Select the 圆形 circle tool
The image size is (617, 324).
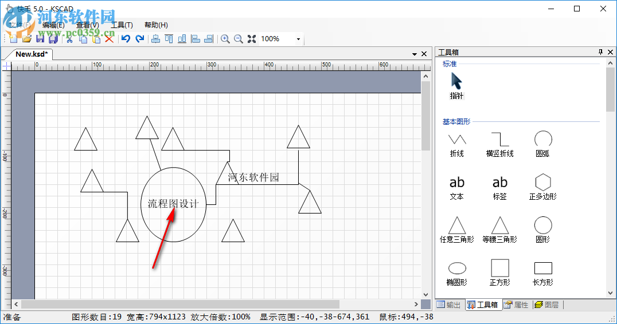point(542,230)
